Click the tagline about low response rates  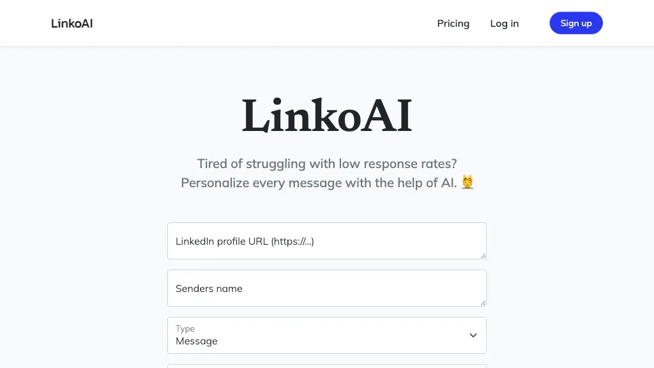click(x=327, y=164)
